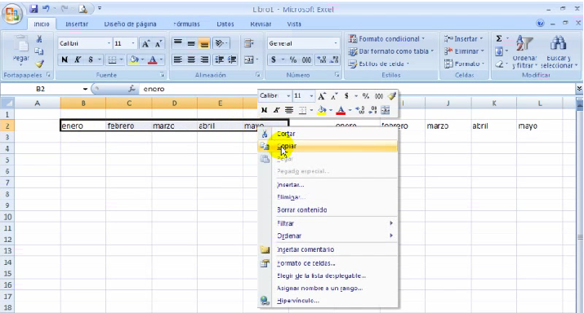Increase font size in ribbon Fuente group
This screenshot has width=584, height=313.
[145, 44]
